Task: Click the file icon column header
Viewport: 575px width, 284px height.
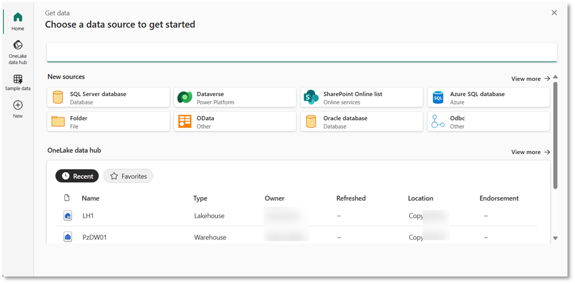Action: point(67,198)
